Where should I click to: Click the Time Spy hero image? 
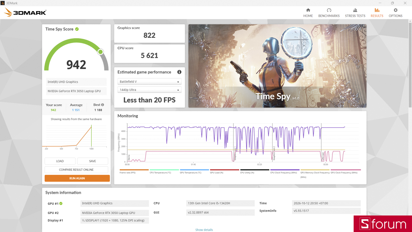pyautogui.click(x=277, y=66)
